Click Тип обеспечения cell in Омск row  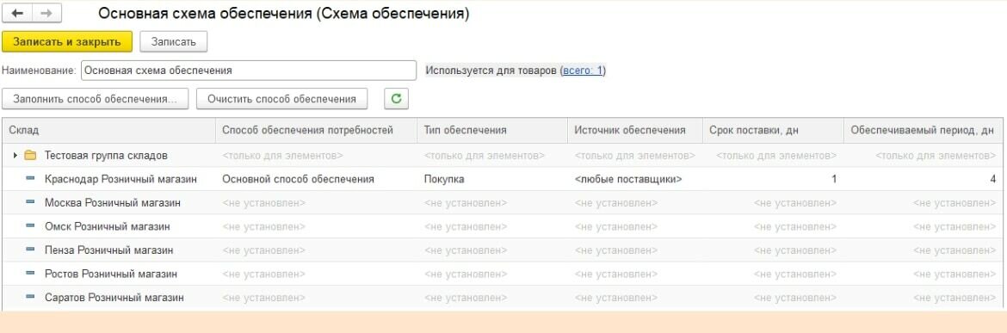492,226
